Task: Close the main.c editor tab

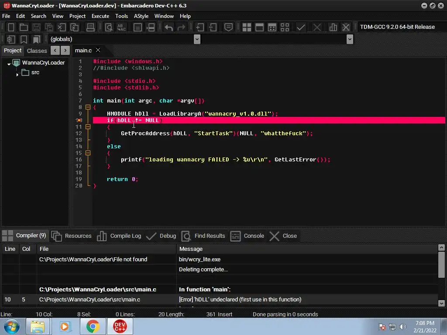Action: (98, 50)
